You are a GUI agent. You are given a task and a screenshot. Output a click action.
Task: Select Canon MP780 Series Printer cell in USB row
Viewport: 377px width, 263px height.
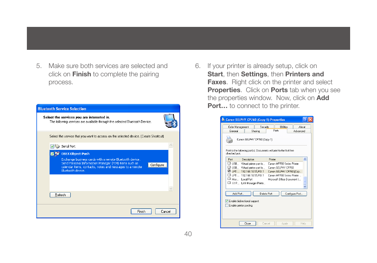pyautogui.click(x=283, y=164)
